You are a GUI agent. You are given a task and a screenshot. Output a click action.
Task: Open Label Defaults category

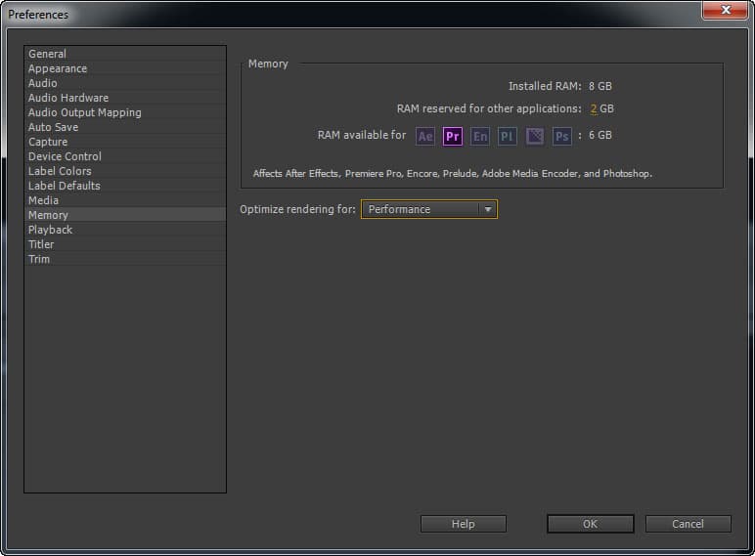click(125, 186)
